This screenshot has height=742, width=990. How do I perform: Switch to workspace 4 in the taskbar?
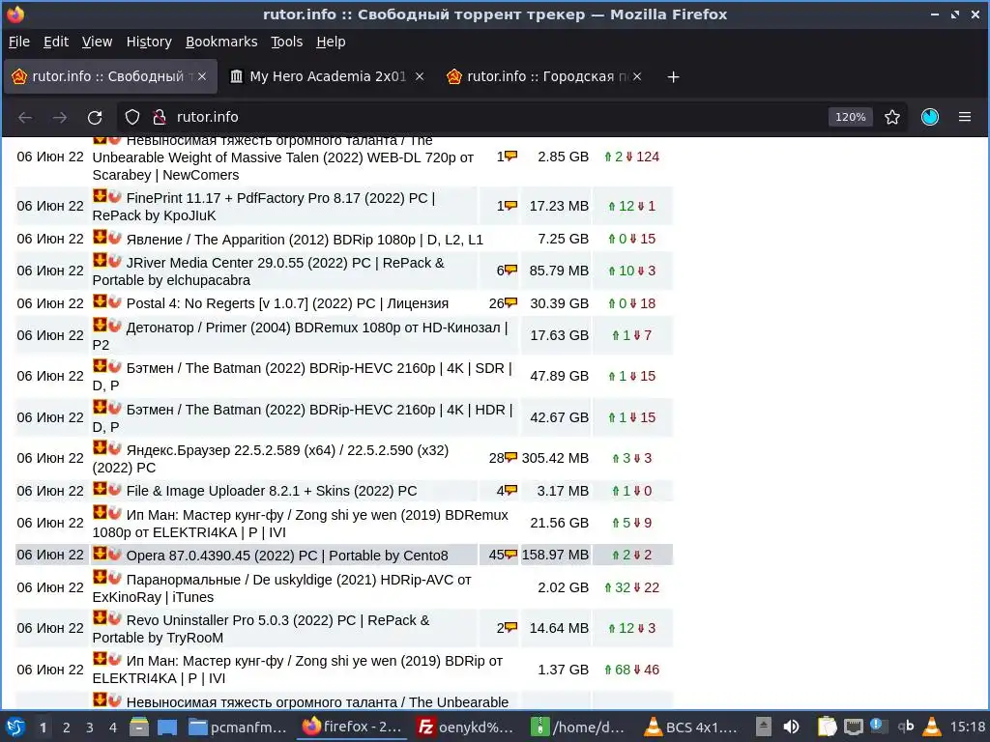[x=113, y=728]
